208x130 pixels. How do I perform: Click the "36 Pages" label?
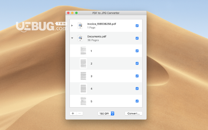pyautogui.click(x=93, y=40)
